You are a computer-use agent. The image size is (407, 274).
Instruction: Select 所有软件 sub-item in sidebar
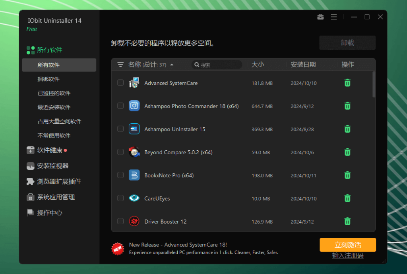coord(59,65)
